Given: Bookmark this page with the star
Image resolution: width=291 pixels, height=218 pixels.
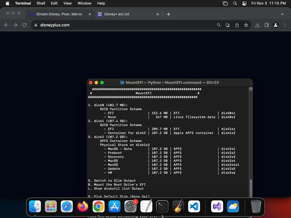Looking at the screenshot, I should tap(246, 25).
